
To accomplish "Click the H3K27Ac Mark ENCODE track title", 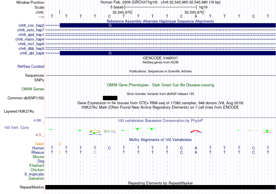I will [160, 107].
